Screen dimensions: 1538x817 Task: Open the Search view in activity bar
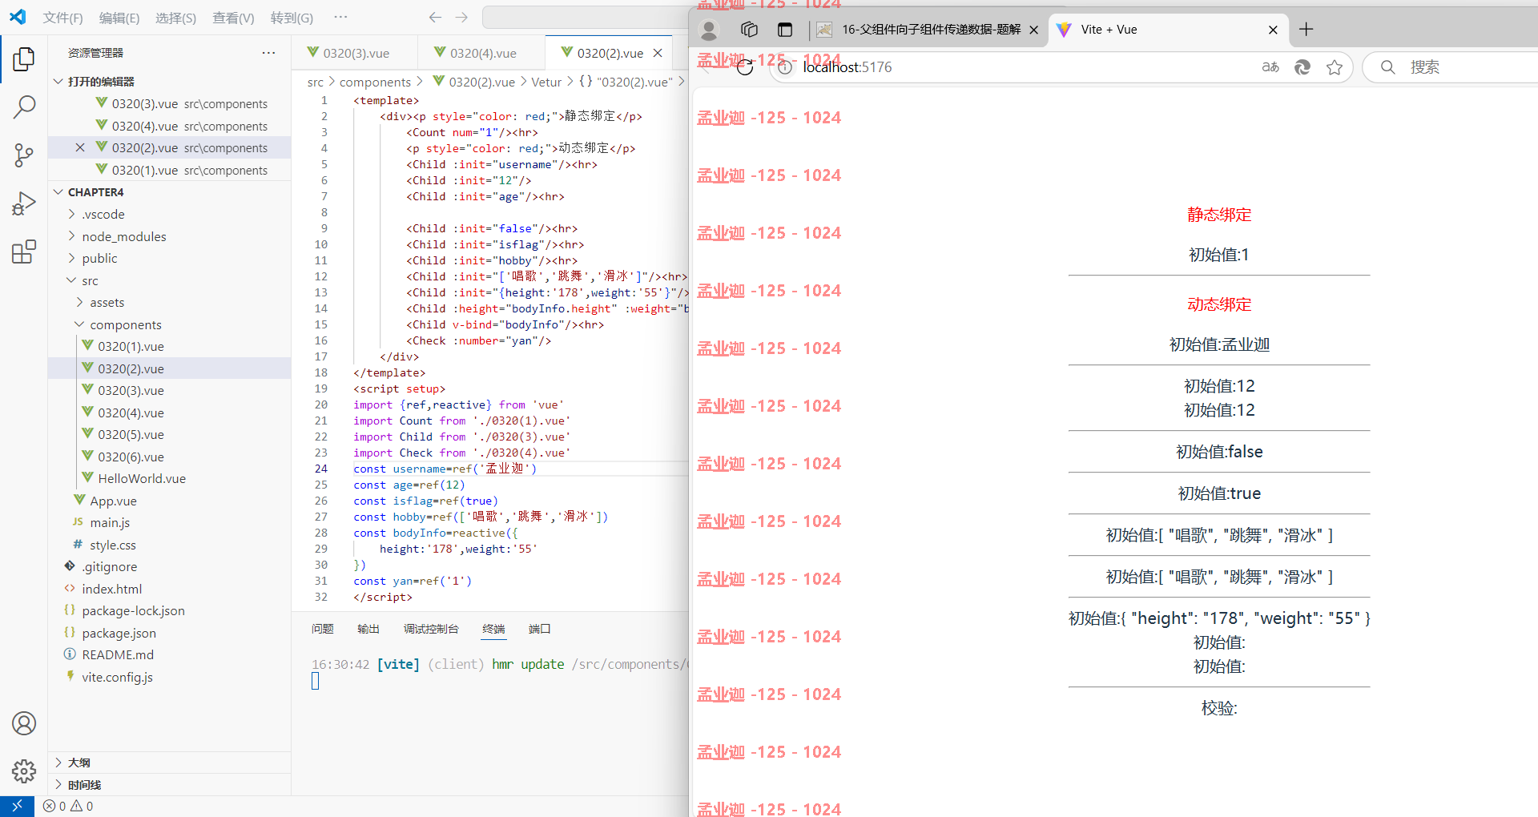tap(24, 107)
